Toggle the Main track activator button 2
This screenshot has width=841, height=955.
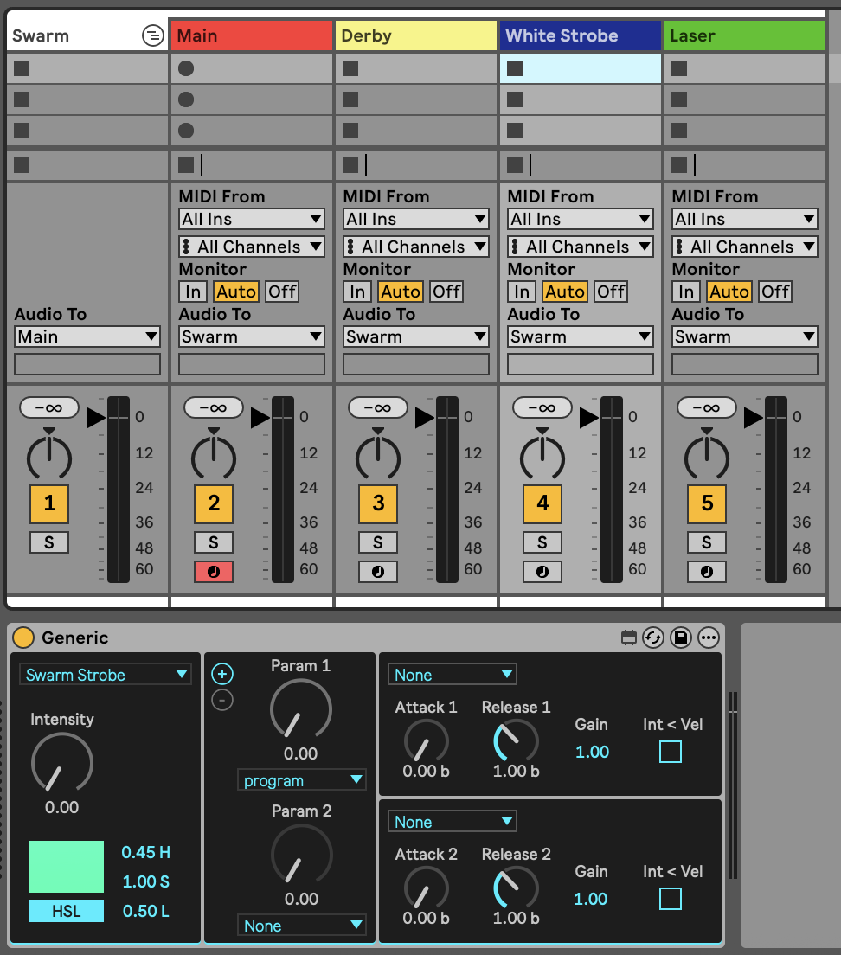click(x=214, y=503)
